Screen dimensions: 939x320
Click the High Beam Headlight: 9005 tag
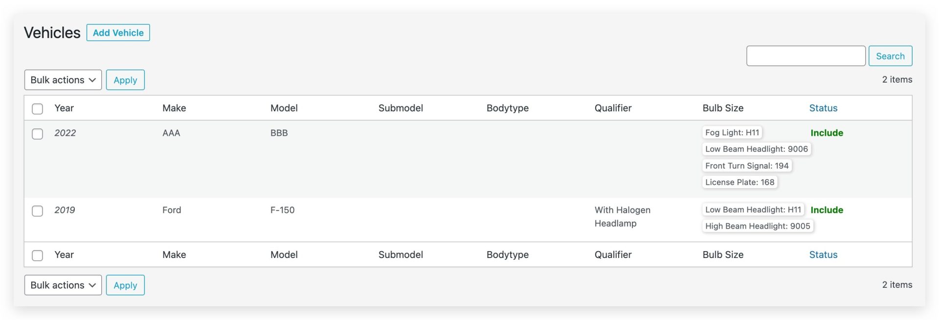758,226
